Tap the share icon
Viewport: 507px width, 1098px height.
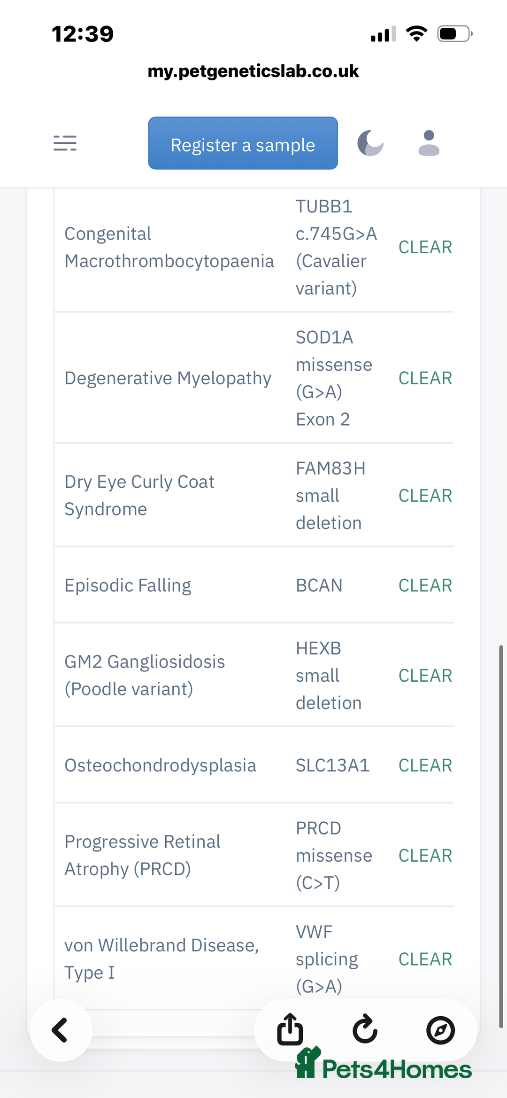point(290,1029)
